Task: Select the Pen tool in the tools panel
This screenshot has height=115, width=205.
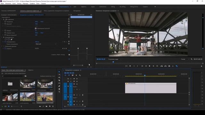Action: click(59, 86)
